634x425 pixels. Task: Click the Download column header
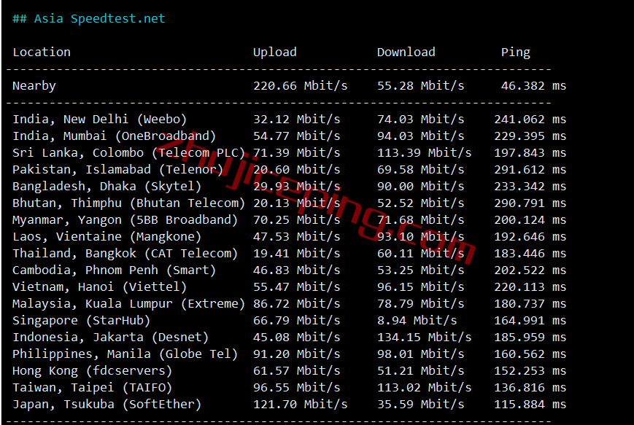[406, 52]
